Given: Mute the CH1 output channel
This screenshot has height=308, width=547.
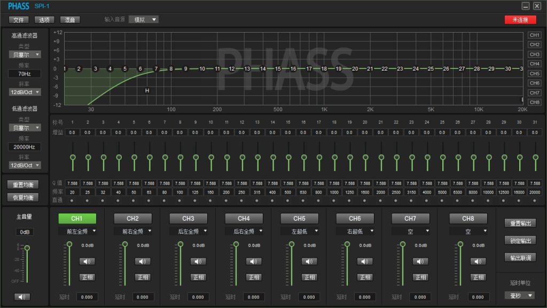Looking at the screenshot, I should 87,261.
